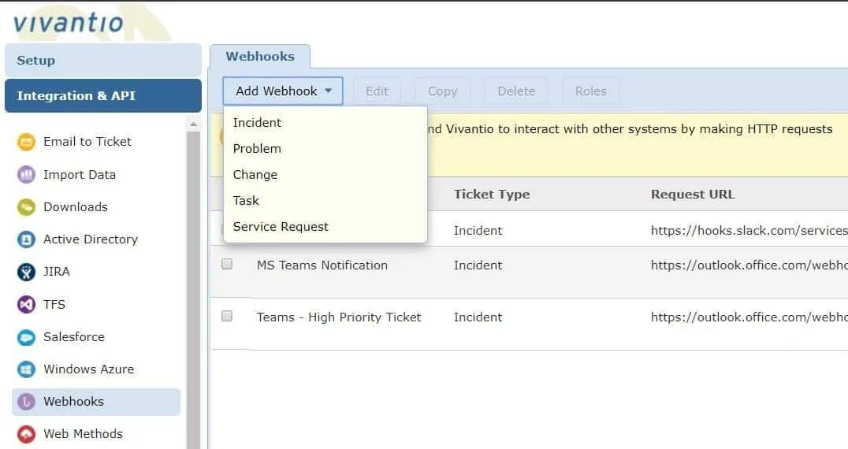848x449 pixels.
Task: Go to Import Data page
Action: pos(80,175)
